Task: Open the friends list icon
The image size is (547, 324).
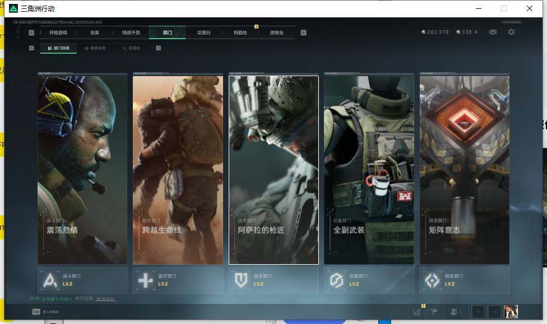Action: tap(455, 312)
